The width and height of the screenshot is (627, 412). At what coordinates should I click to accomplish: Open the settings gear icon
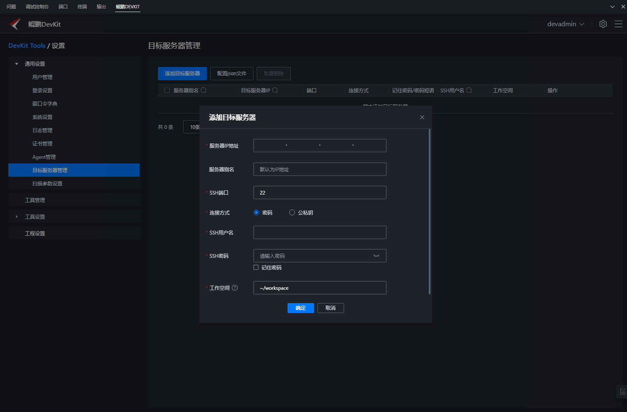pos(603,24)
